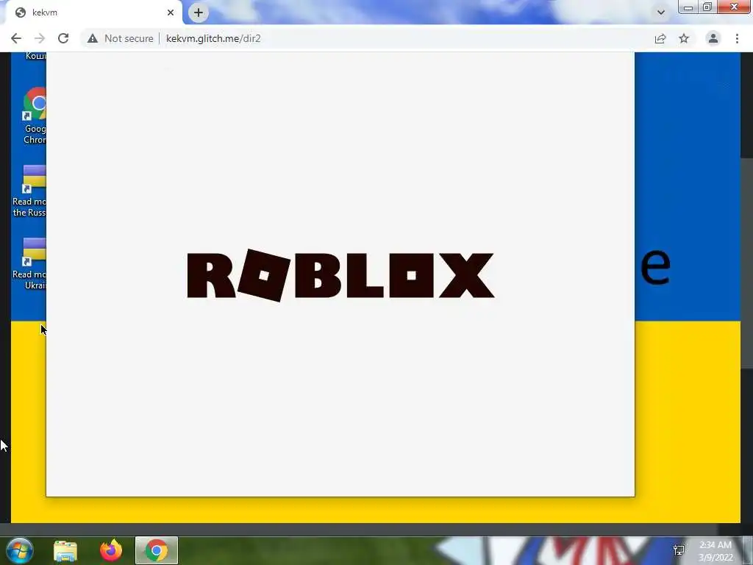
Task: Click the browser forward arrow
Action: click(40, 38)
